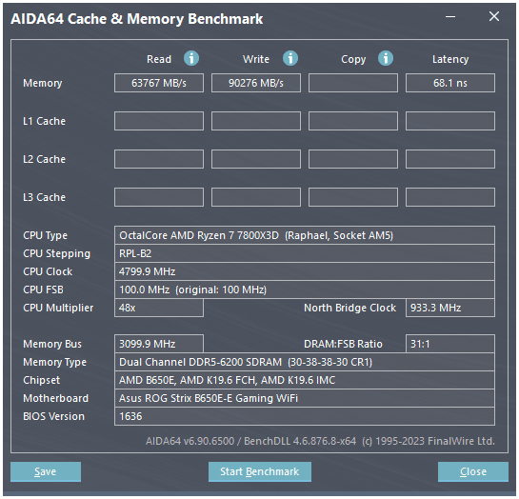The height and width of the screenshot is (499, 519).
Task: Click the BIOS Version 1636 field
Action: pos(305,416)
